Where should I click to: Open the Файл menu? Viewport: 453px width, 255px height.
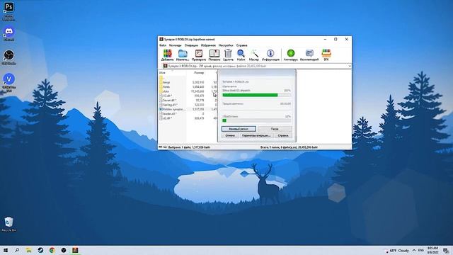pos(163,45)
